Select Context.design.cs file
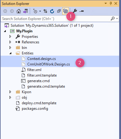This screenshot has width=121, height=139. coord(41,59)
